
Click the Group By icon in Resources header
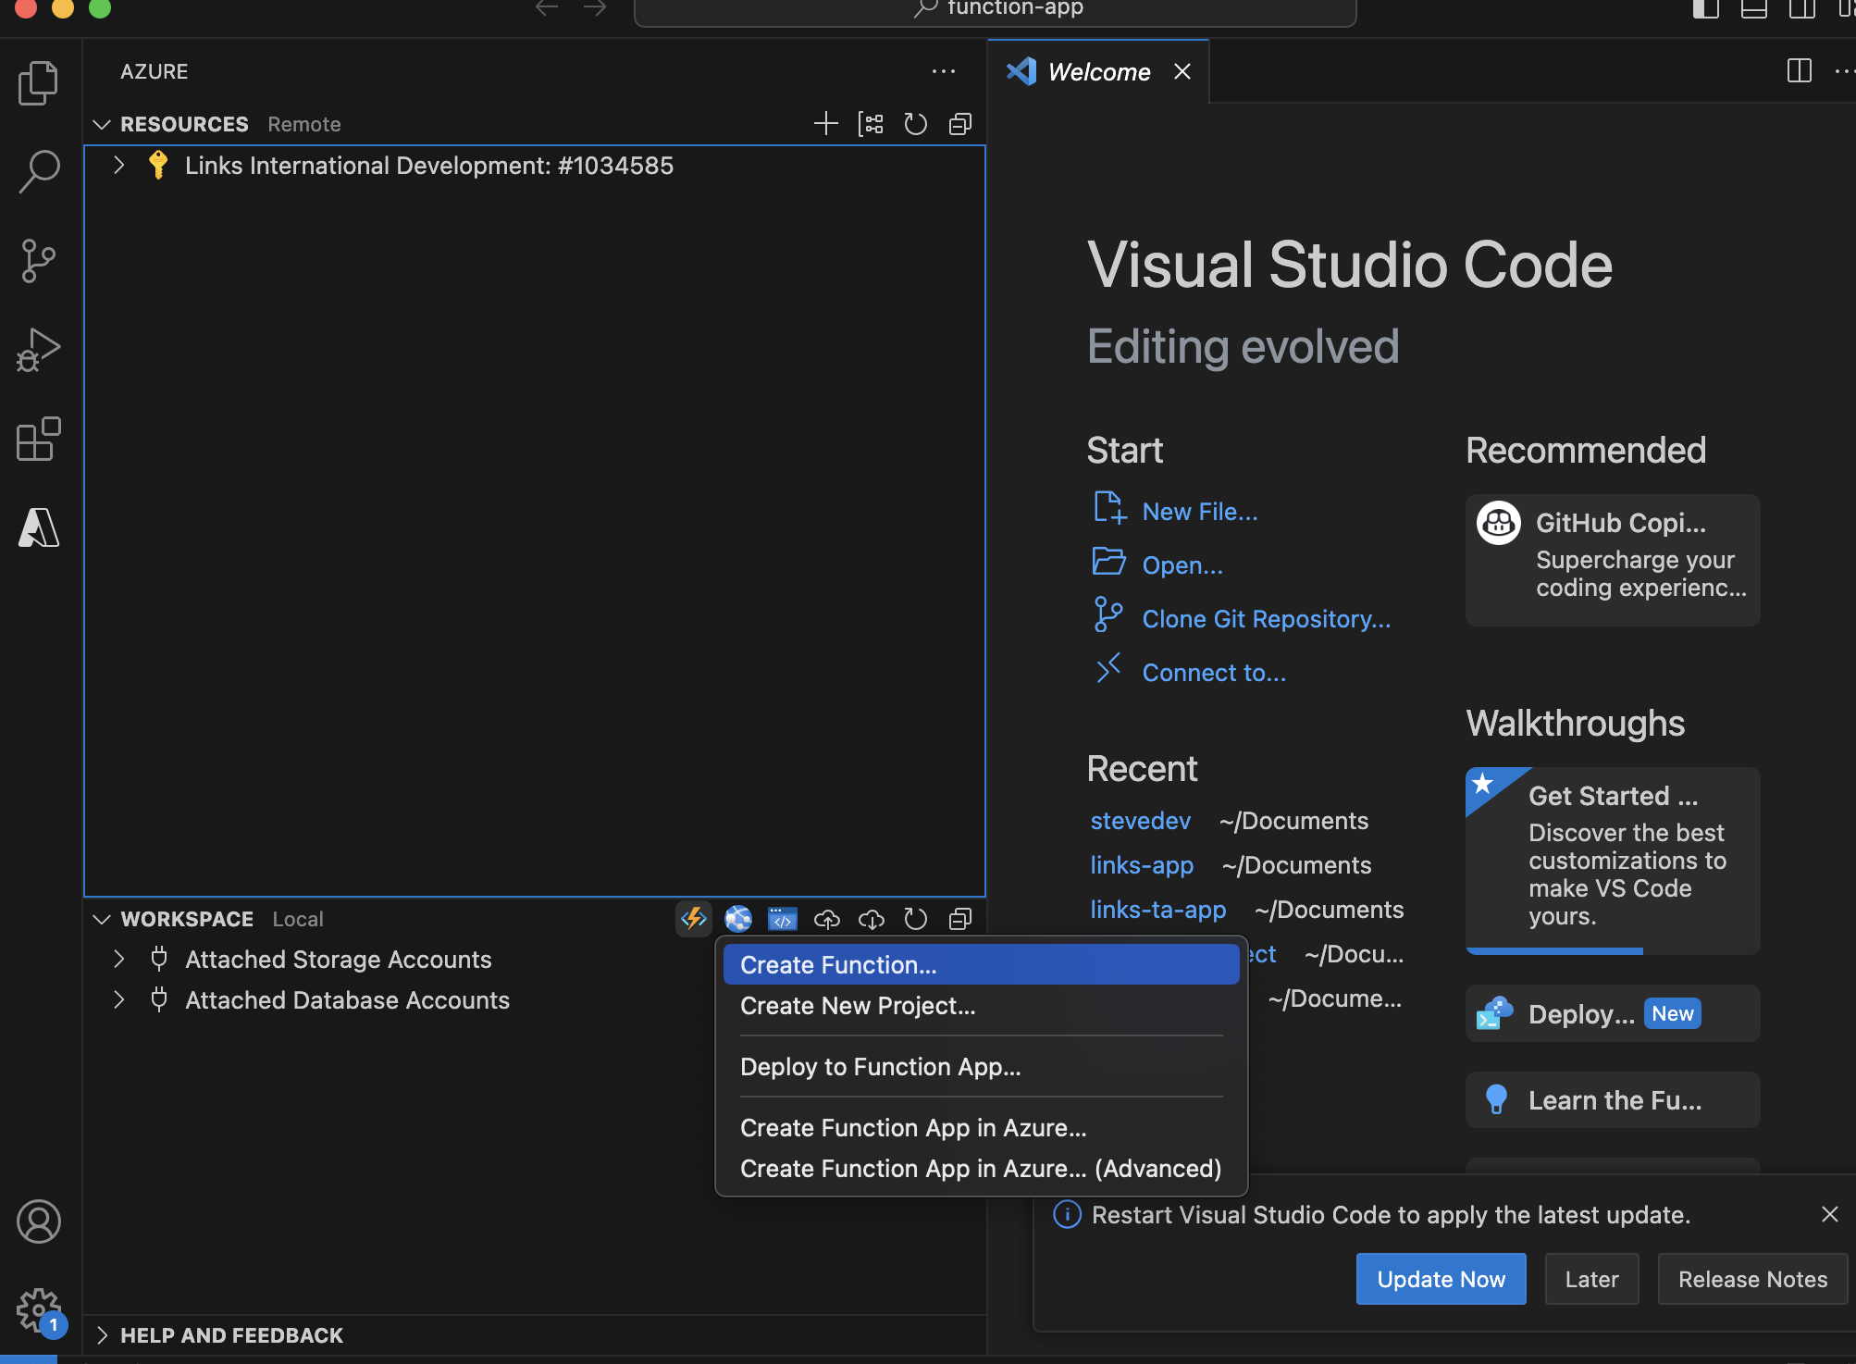871,124
